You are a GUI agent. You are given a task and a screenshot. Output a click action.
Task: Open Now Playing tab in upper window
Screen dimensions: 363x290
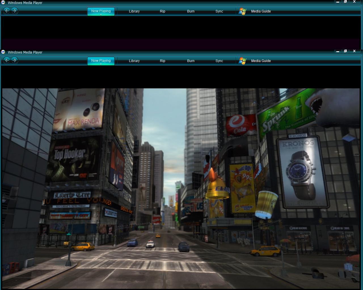pyautogui.click(x=101, y=11)
